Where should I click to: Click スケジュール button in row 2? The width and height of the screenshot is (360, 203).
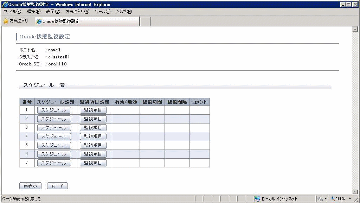[54, 119]
